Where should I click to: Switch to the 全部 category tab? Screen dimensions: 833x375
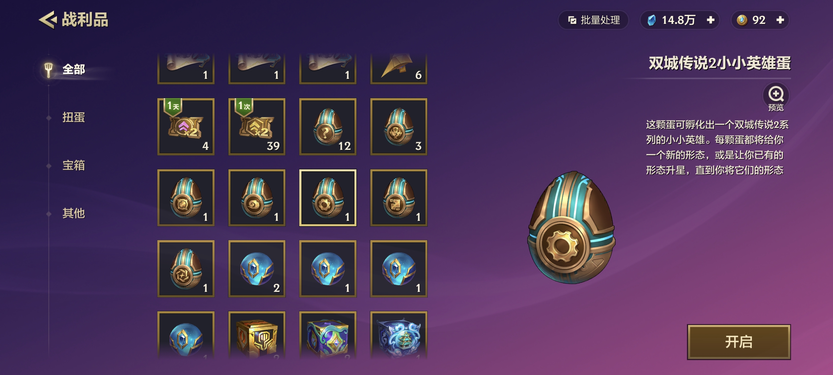[74, 69]
